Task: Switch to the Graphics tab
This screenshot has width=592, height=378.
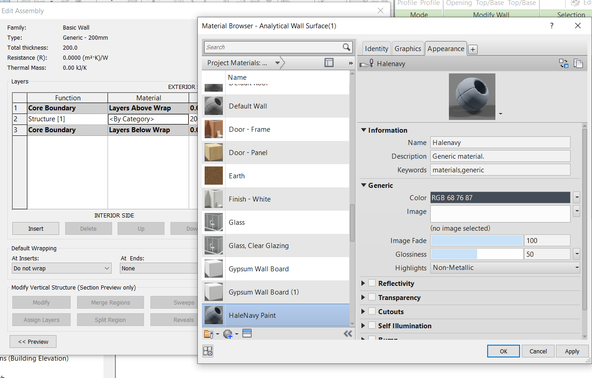Action: click(407, 49)
